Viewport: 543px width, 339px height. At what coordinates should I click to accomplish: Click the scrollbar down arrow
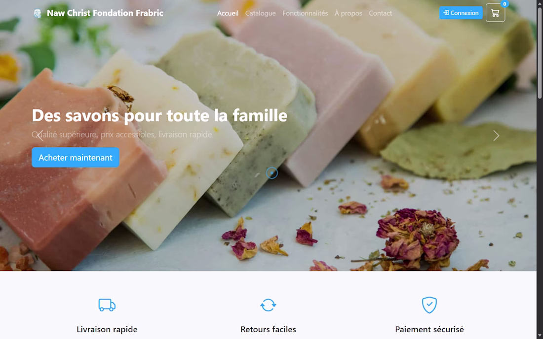540,335
